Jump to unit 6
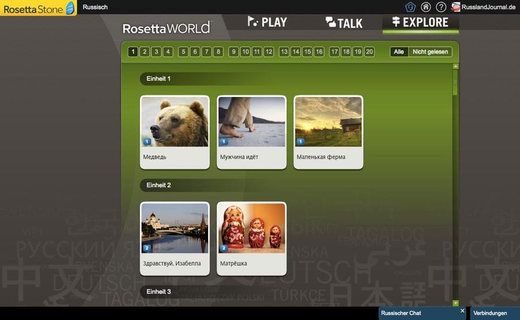The height and width of the screenshot is (320, 520). [x=195, y=52]
